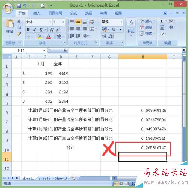Decrease decimal places
This screenshot has width=188, height=188.
(111, 36)
